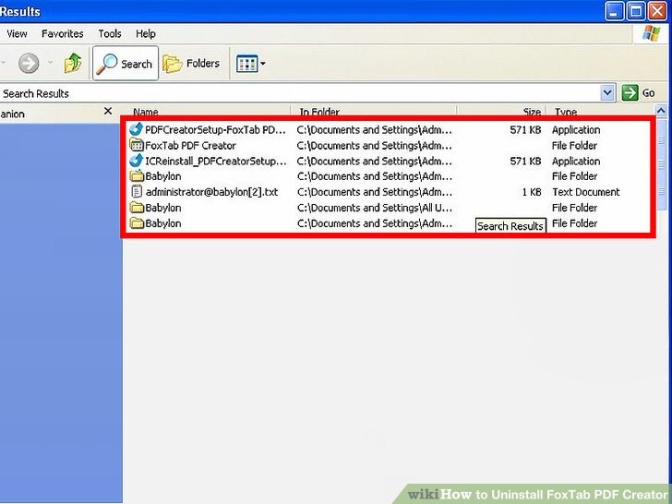Select ICReinstall_PDFCreatorSetup application icon

[x=137, y=161]
